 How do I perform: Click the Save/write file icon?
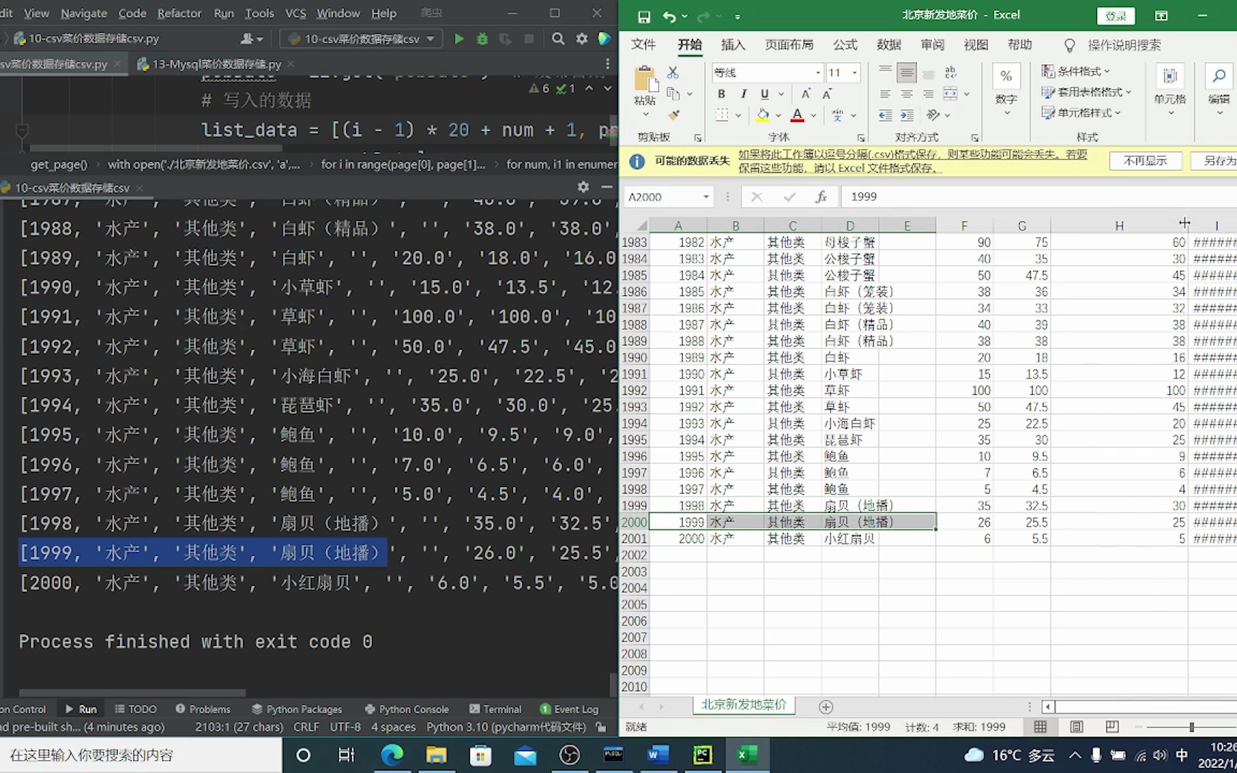640,16
